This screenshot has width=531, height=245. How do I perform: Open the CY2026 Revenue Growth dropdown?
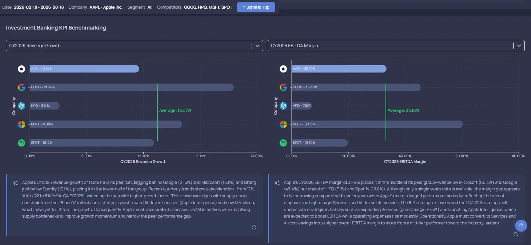coord(134,46)
